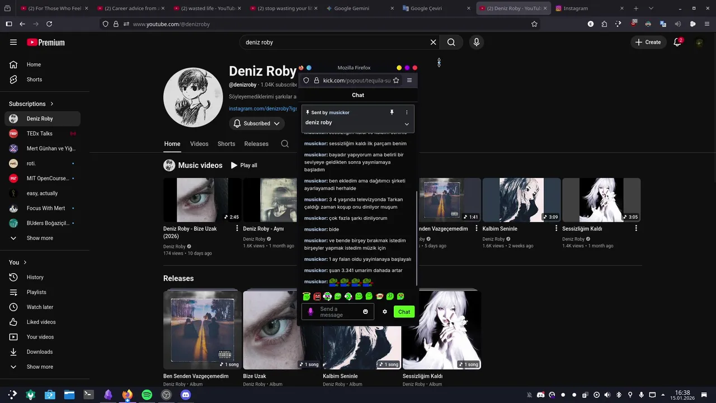The image size is (716, 403).
Task: Click the YouTube search magnifier button
Action: [x=451, y=42]
